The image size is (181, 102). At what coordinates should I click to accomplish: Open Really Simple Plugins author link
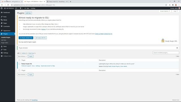click(114, 66)
